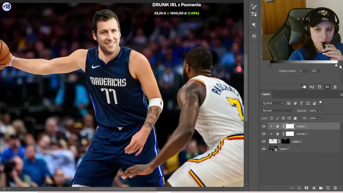Click the Link layers icon
The image size is (343, 193).
292,188
